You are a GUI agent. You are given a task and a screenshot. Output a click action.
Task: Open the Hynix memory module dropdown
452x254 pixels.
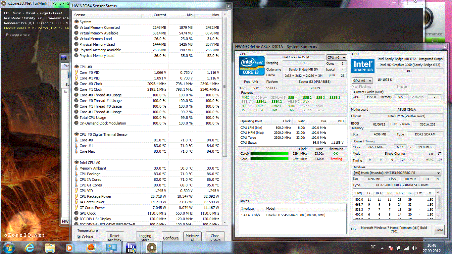[x=397, y=173]
